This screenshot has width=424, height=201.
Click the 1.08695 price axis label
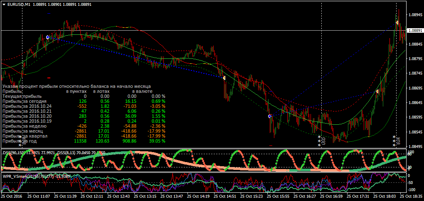tap(415, 88)
